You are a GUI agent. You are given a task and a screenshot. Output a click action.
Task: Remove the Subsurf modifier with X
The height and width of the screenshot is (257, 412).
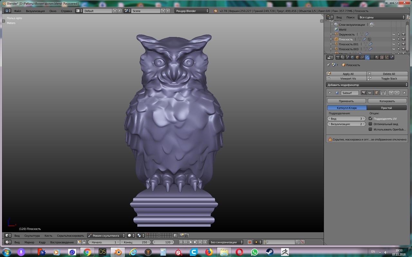404,93
